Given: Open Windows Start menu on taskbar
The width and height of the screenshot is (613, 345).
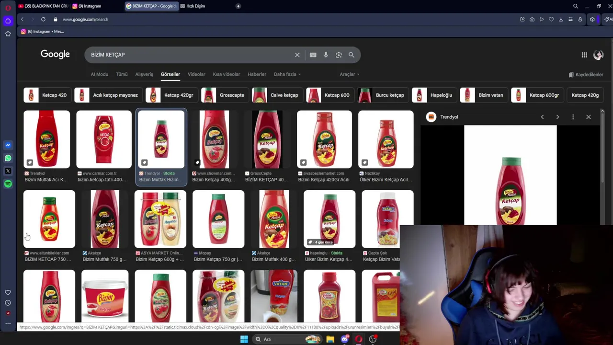Looking at the screenshot, I should pos(244,339).
